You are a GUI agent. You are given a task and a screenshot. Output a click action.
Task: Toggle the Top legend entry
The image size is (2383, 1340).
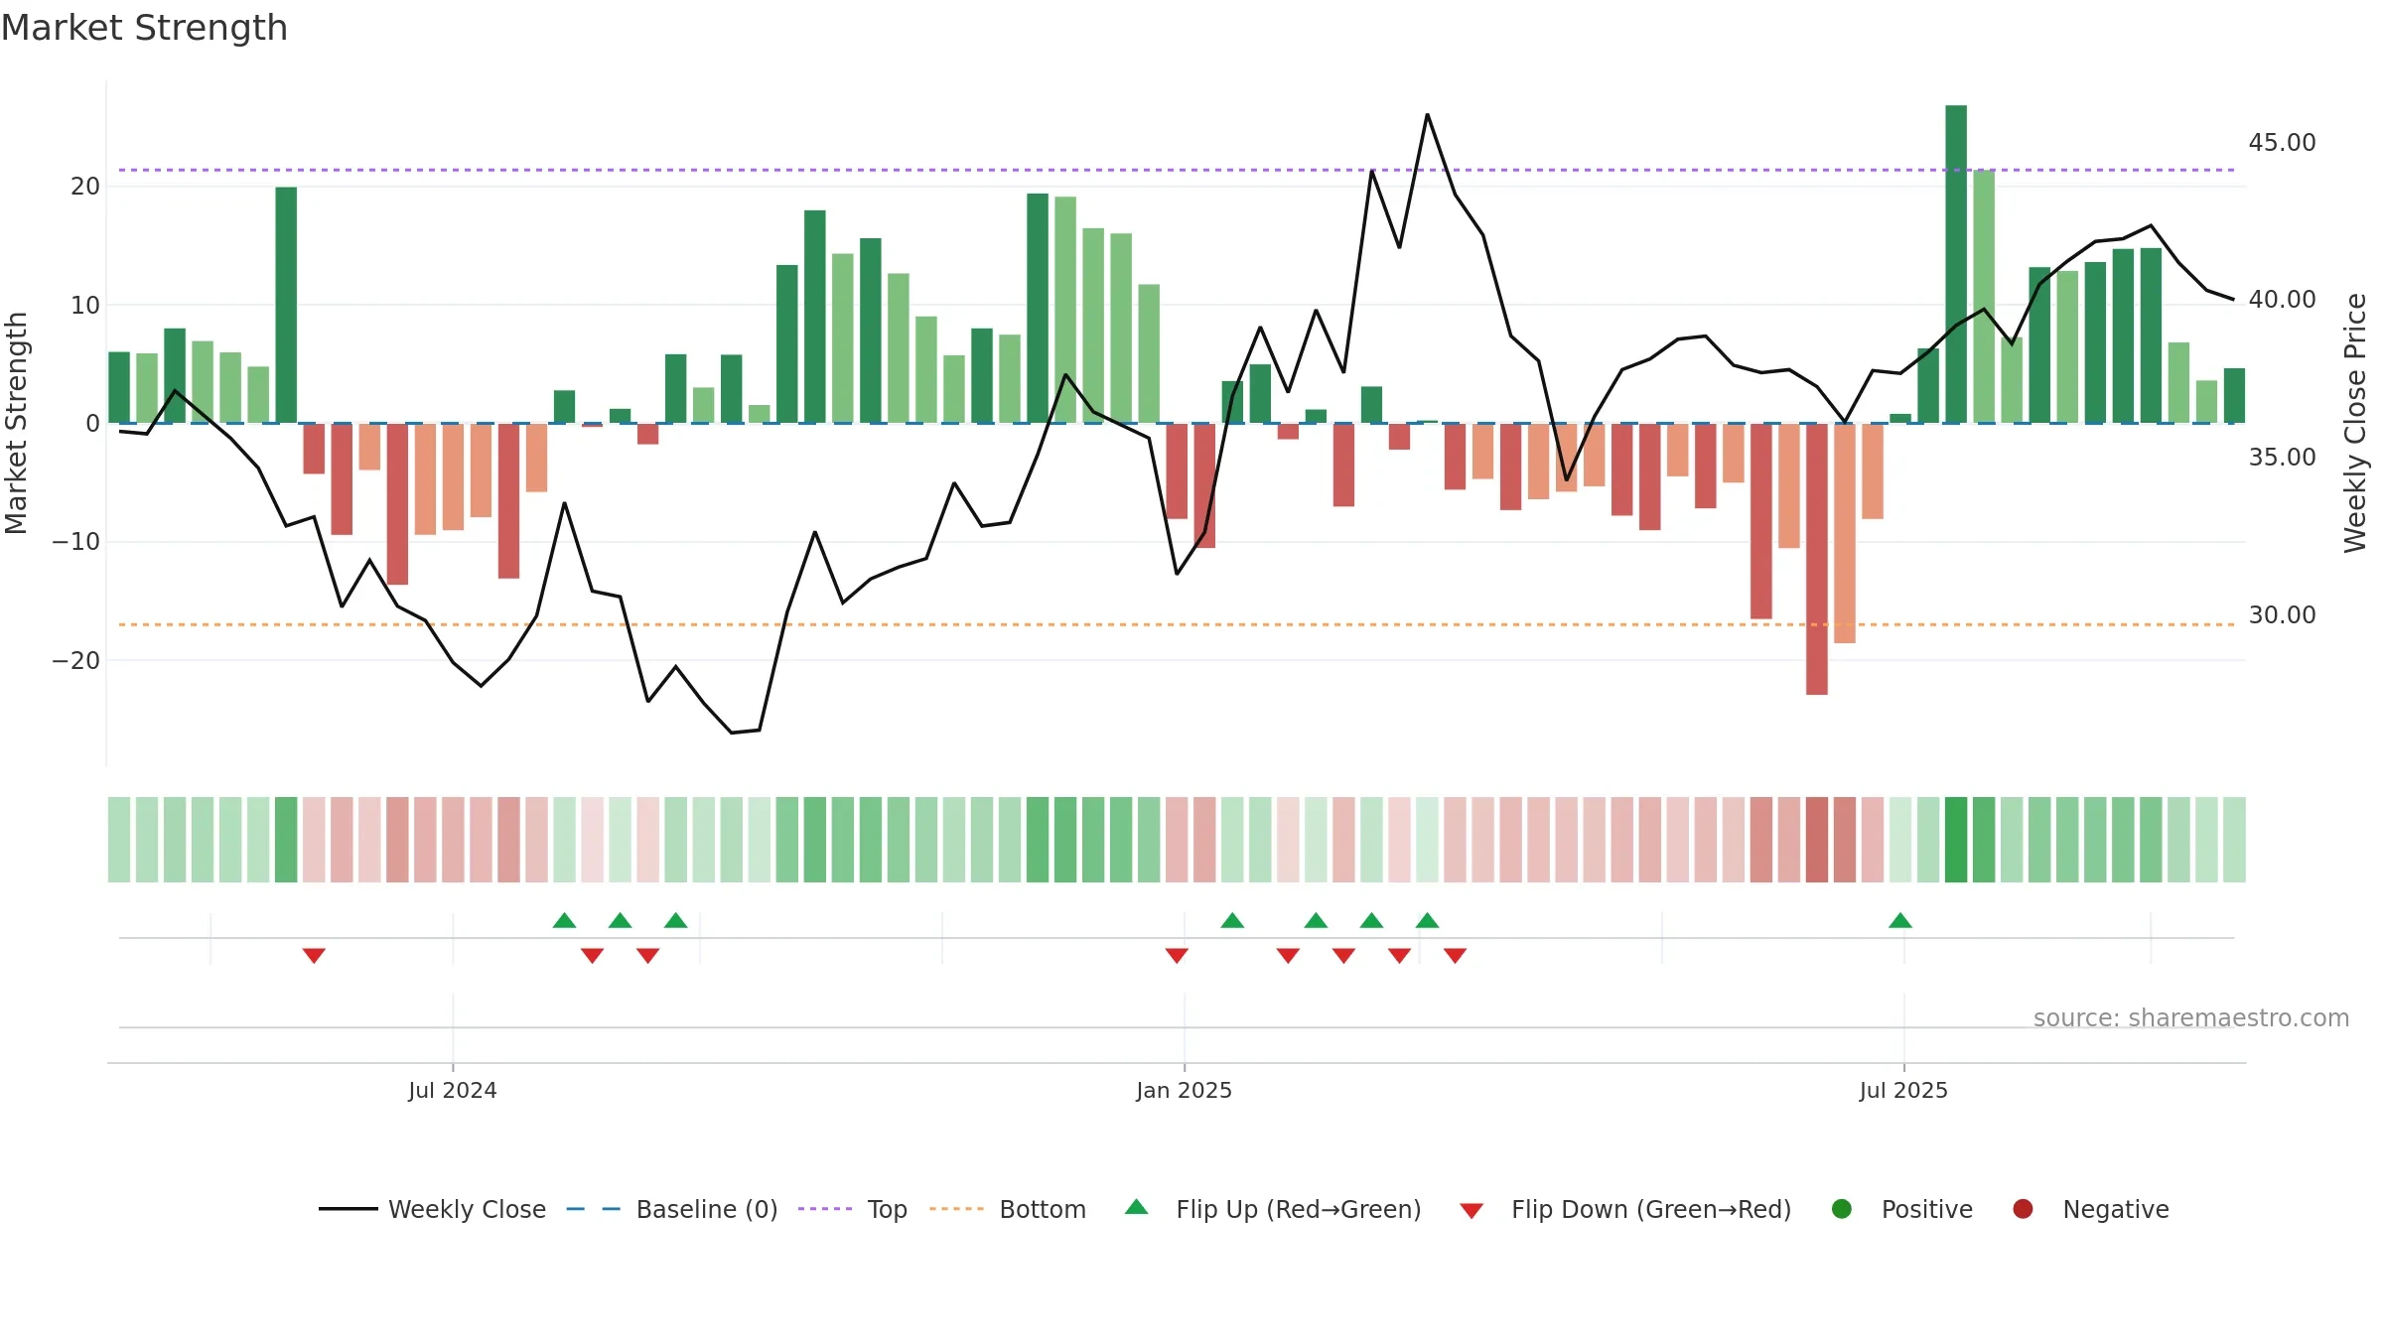(852, 1209)
